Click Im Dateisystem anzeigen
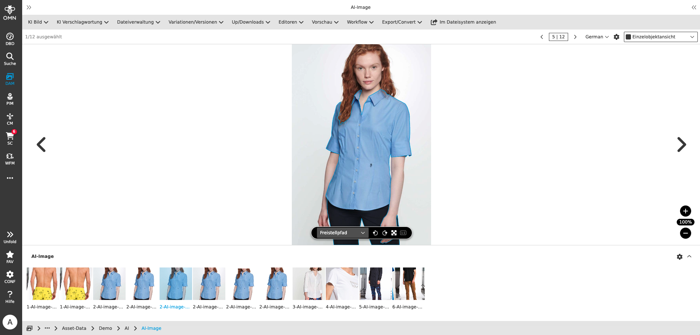The image size is (700, 335). 463,22
